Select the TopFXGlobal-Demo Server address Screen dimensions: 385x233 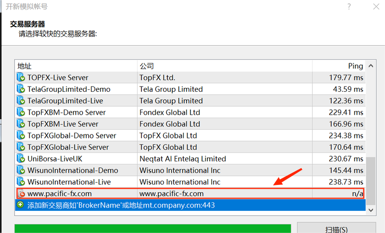tap(72, 135)
